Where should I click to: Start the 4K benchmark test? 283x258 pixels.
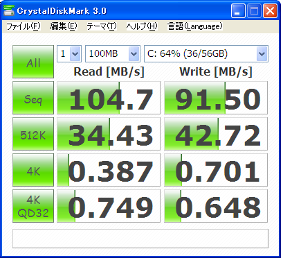coord(33,170)
